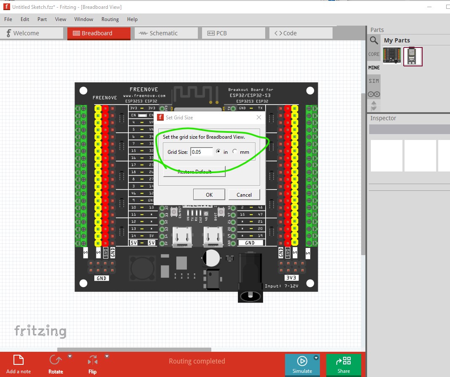The width and height of the screenshot is (450, 377).
Task: Click the Grid Size input field
Action: click(202, 152)
